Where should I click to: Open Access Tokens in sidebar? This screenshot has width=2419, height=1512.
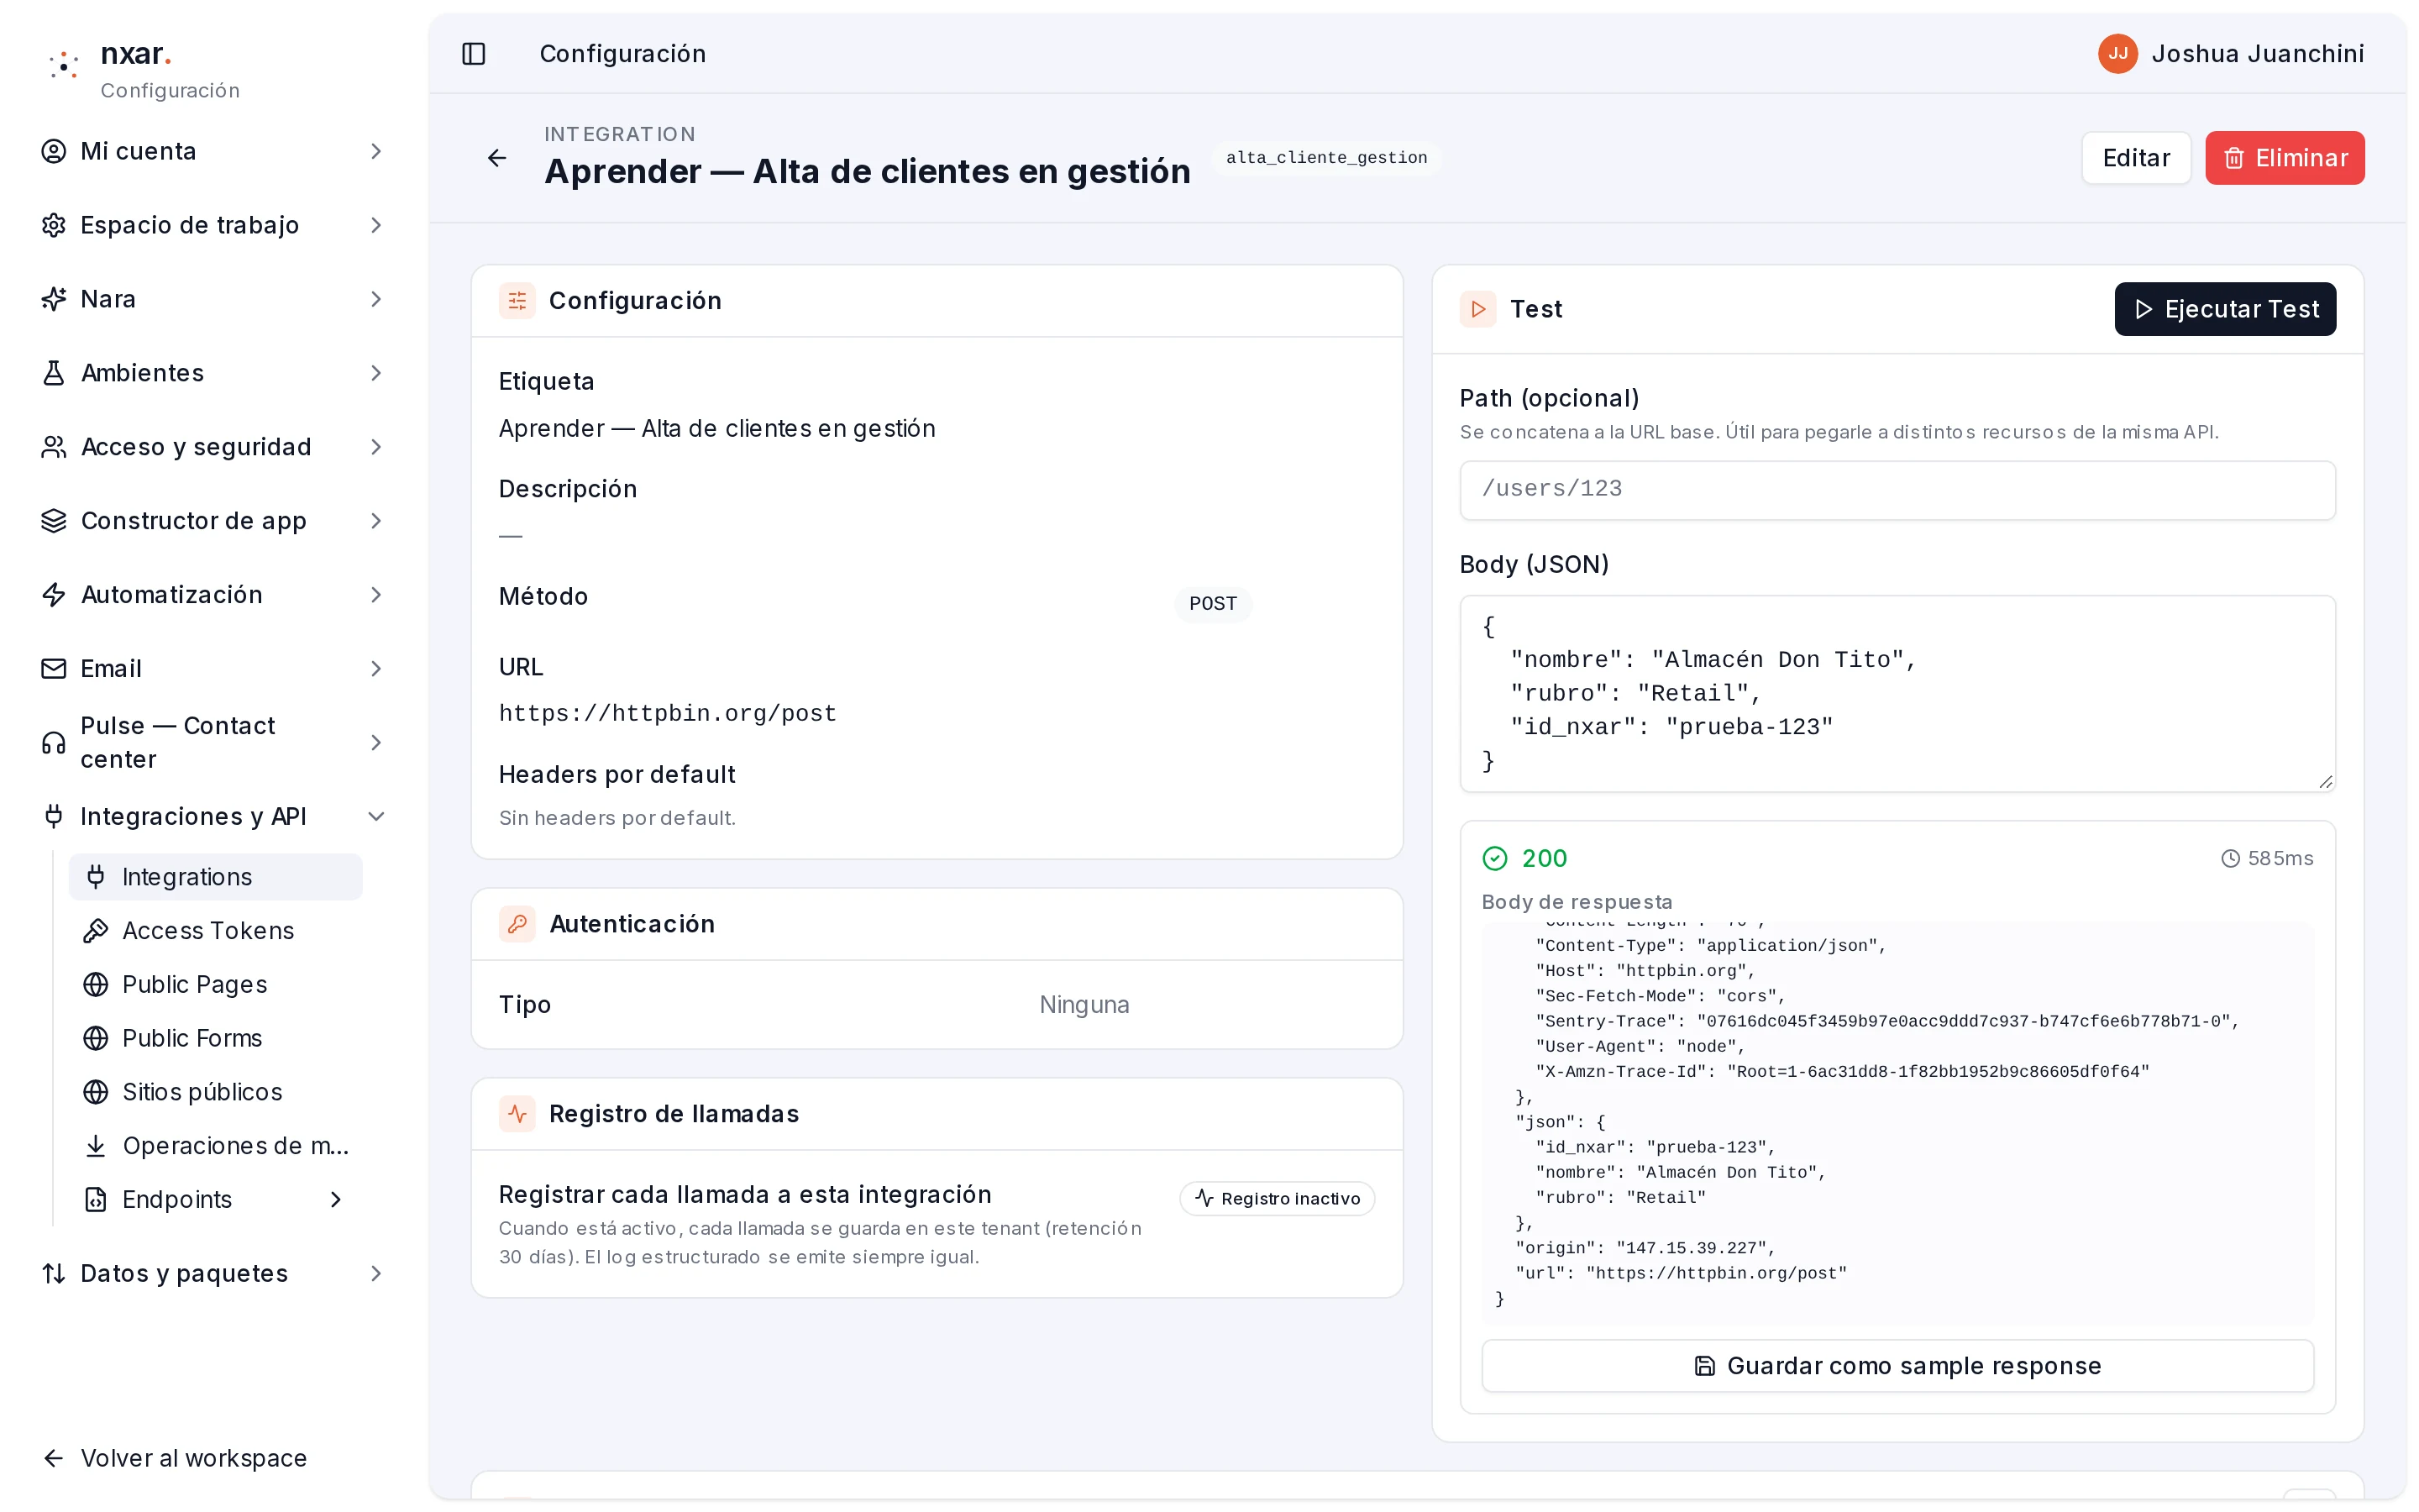tap(216, 931)
